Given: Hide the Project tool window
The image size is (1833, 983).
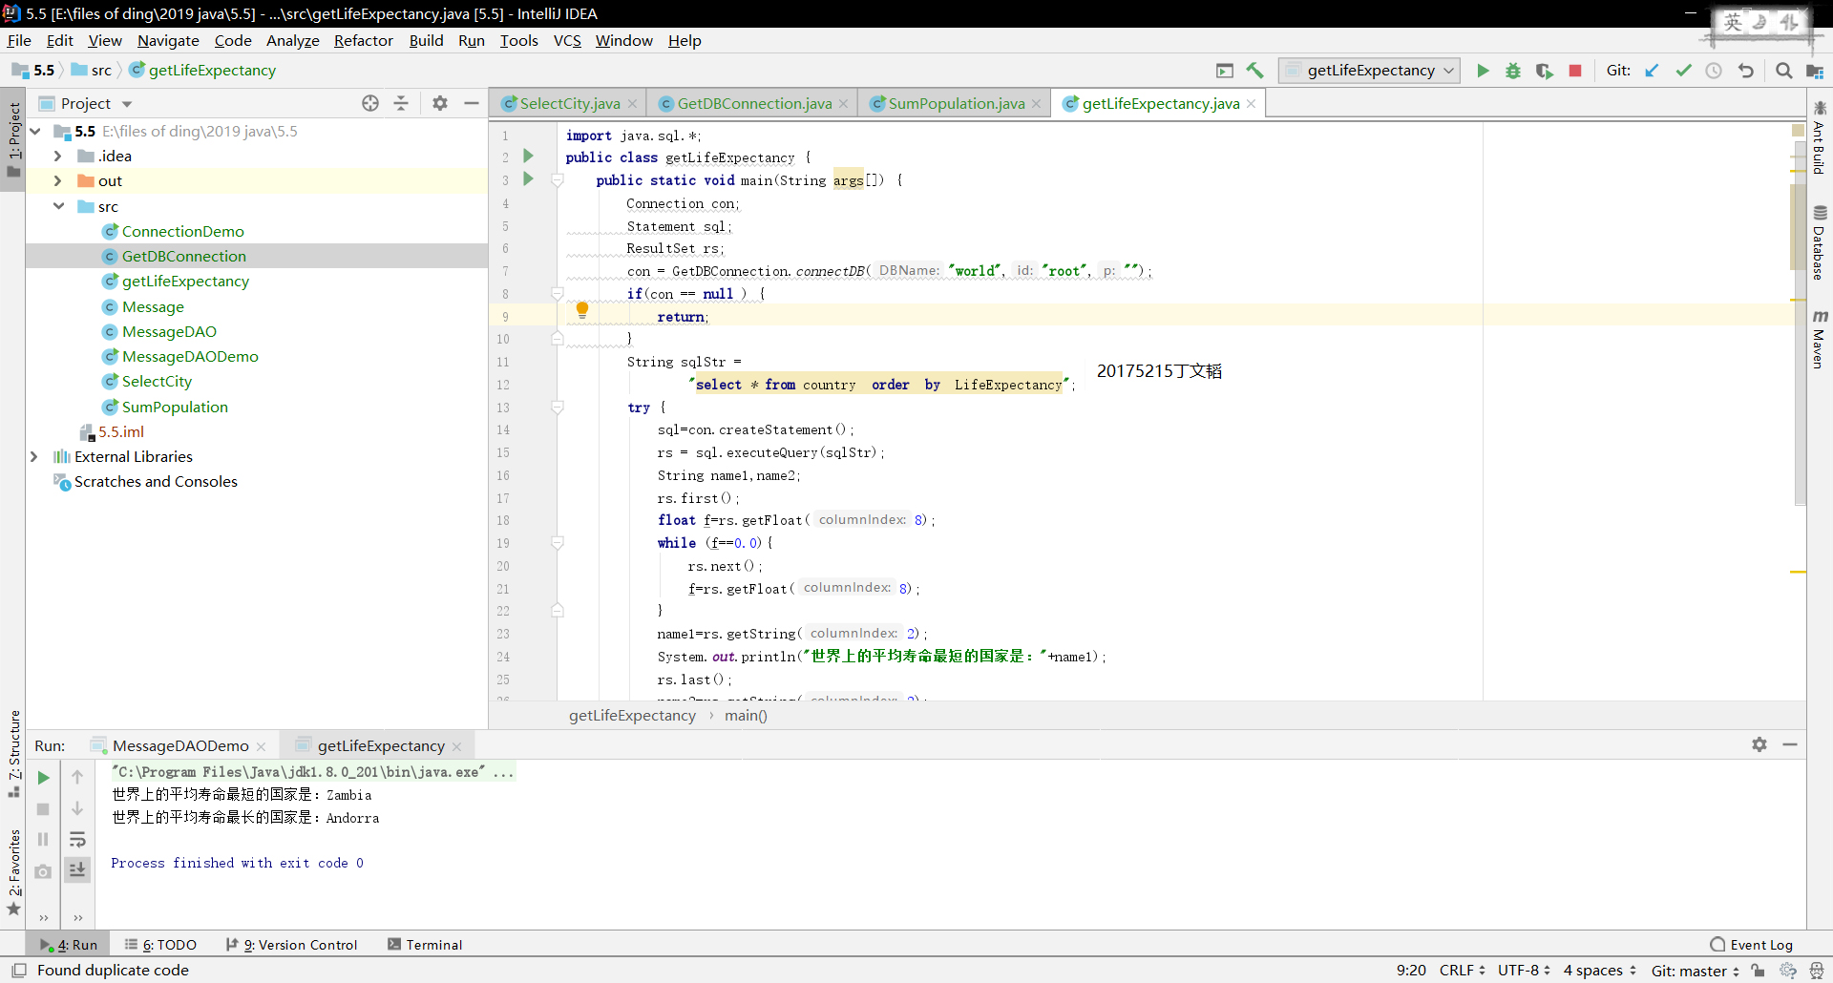Looking at the screenshot, I should (x=472, y=103).
